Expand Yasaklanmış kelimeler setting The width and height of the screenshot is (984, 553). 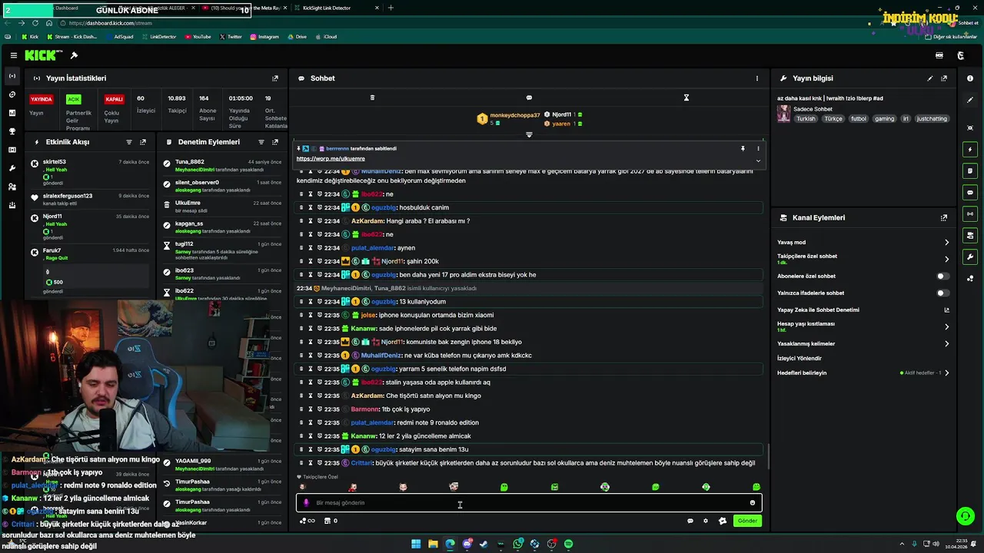(946, 343)
